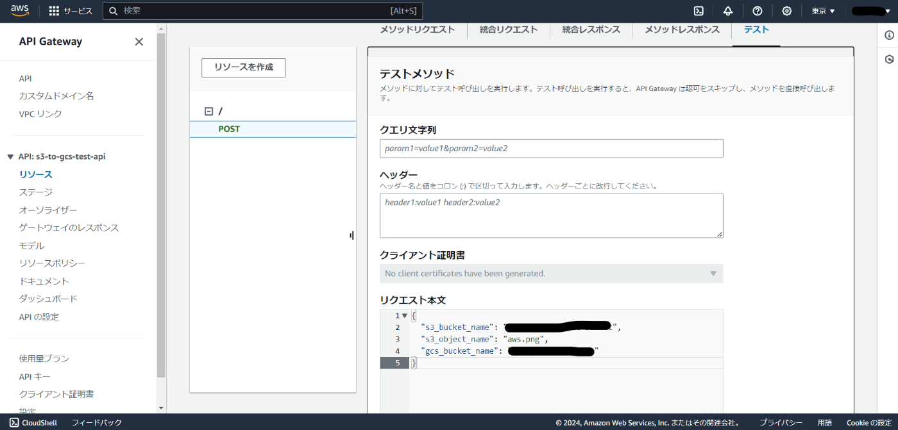This screenshot has height=430, width=898.
Task: Fold the JSON block at line 1
Action: pyautogui.click(x=405, y=315)
